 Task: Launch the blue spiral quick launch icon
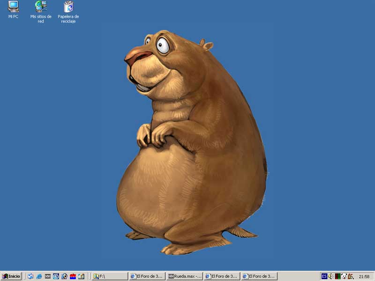tap(56, 276)
